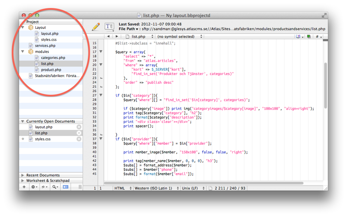Click fold end marker at line 36

click(x=101, y=134)
